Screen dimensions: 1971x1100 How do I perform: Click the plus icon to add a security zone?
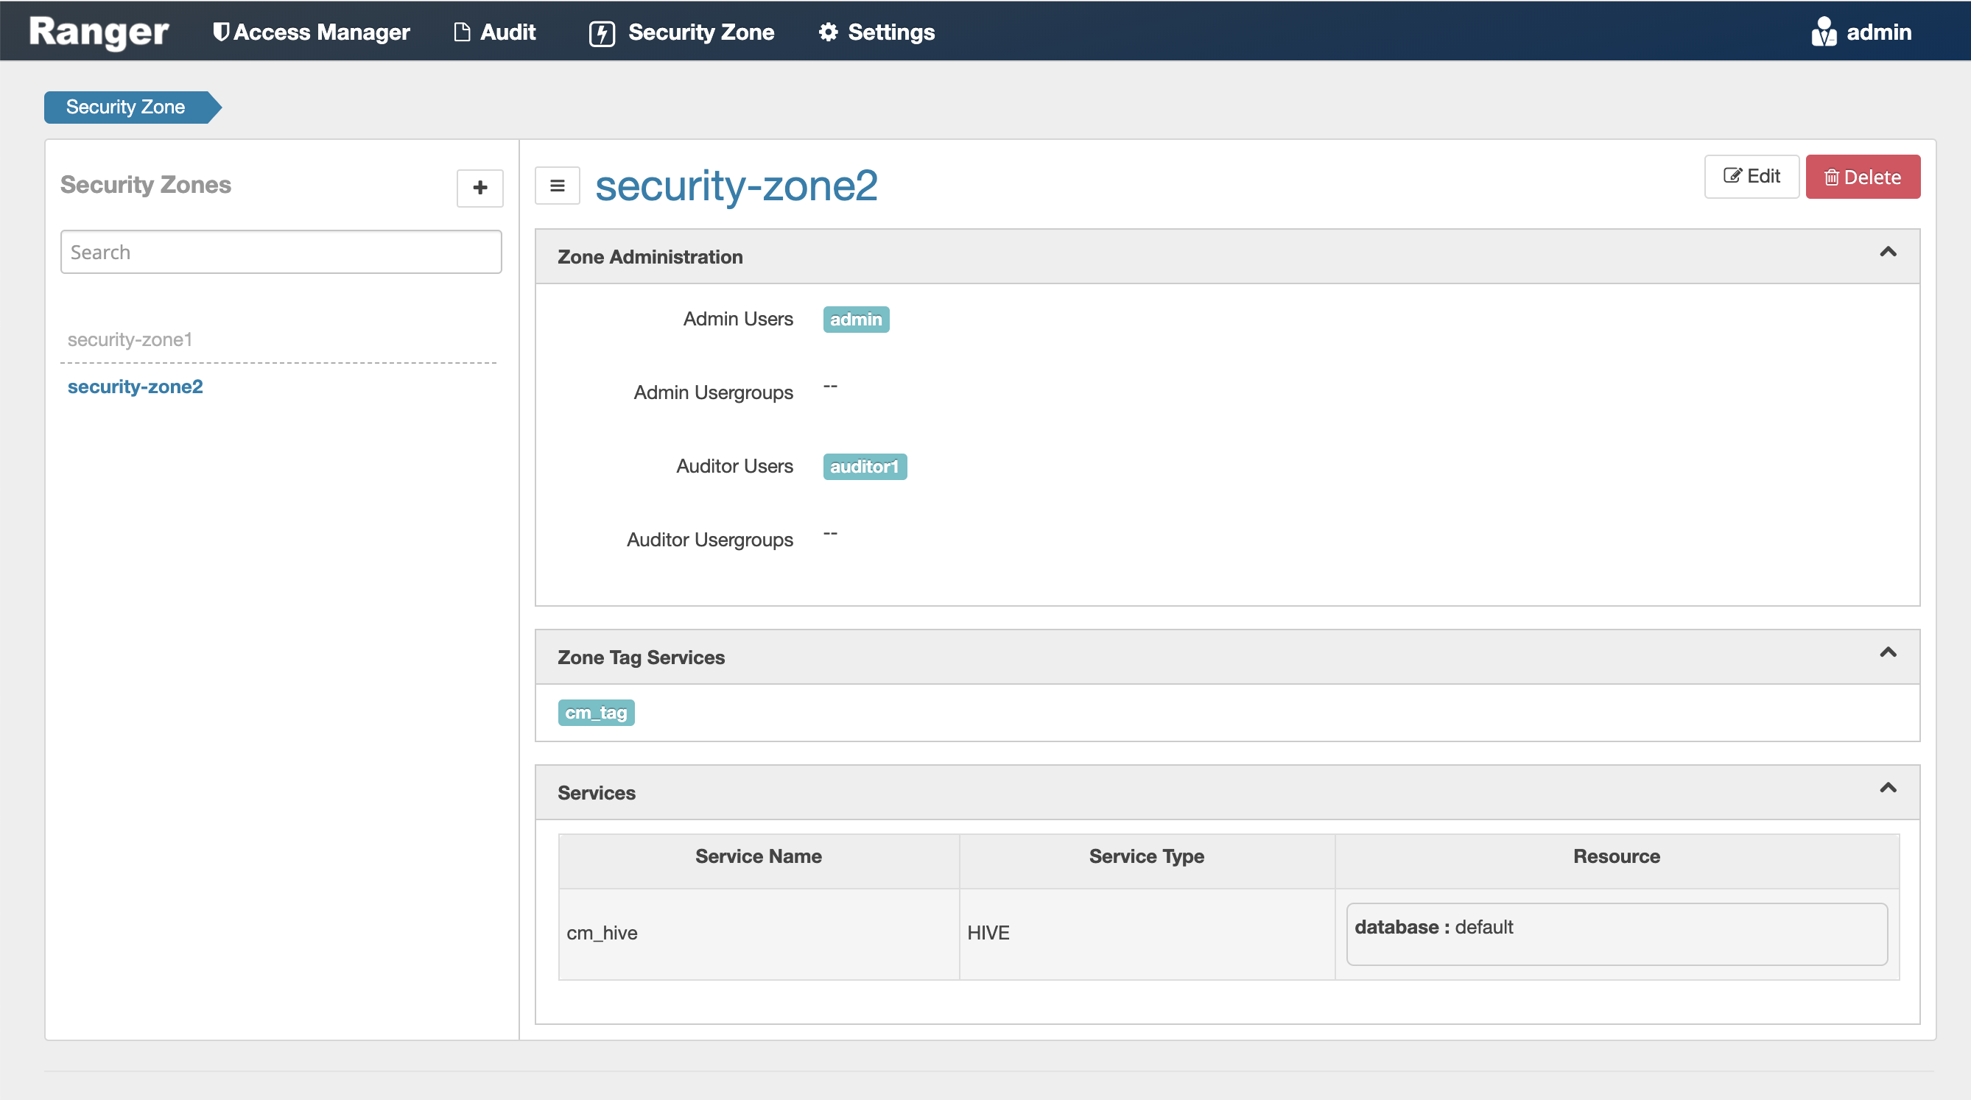click(479, 188)
